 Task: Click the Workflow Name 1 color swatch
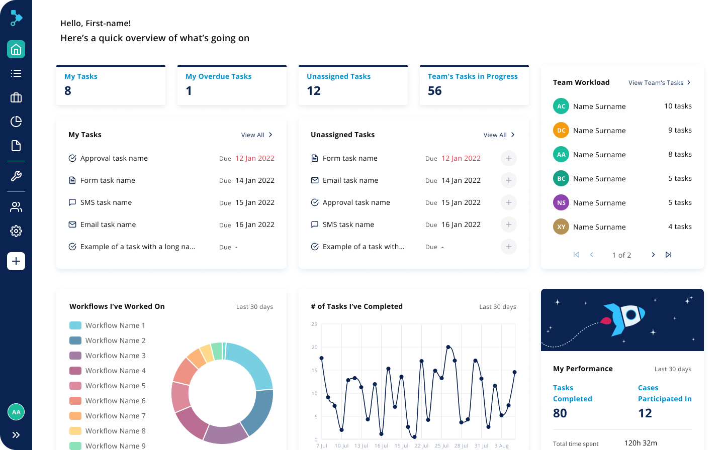coord(75,325)
